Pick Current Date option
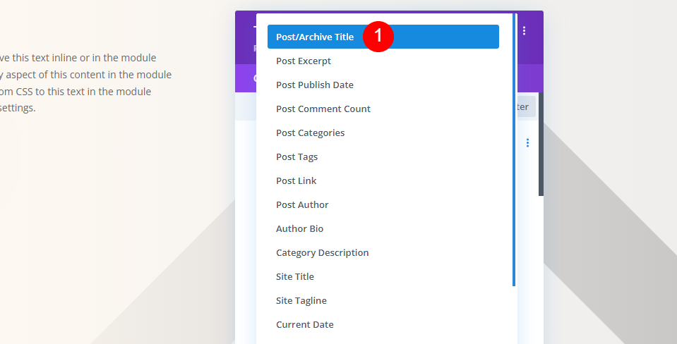Screen dimensions: 677x344 383,324
